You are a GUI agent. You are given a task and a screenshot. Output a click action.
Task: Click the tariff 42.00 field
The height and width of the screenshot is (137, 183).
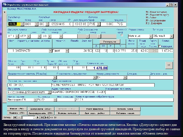tap(143, 51)
